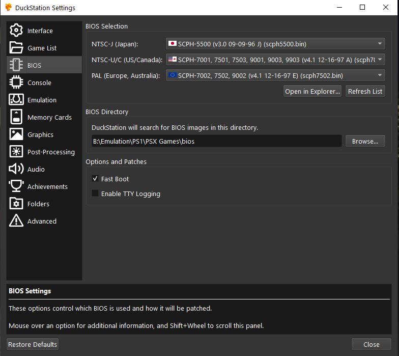Select the Console settings category
Viewport: 399px width, 356px height.
point(44,83)
